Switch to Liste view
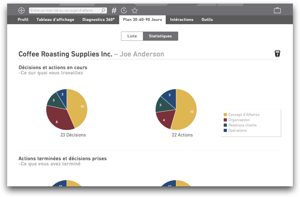Image resolution: width=300 pixels, height=197 pixels. click(132, 36)
